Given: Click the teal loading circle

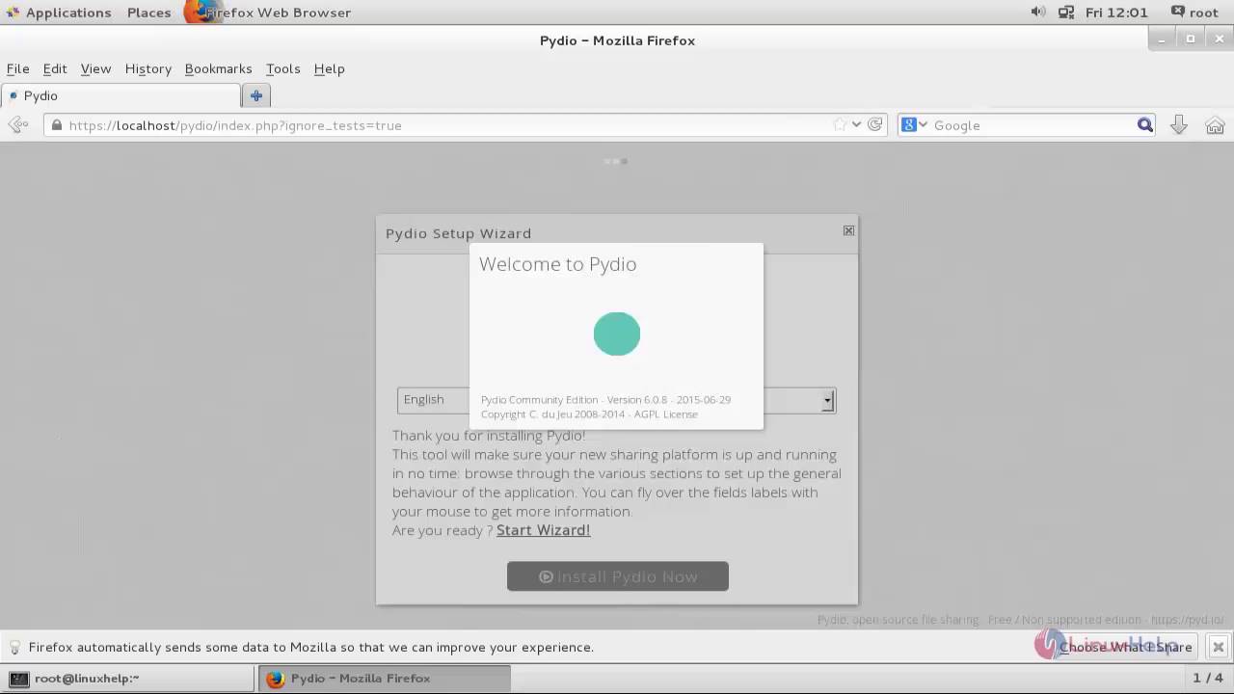Looking at the screenshot, I should pos(617,334).
